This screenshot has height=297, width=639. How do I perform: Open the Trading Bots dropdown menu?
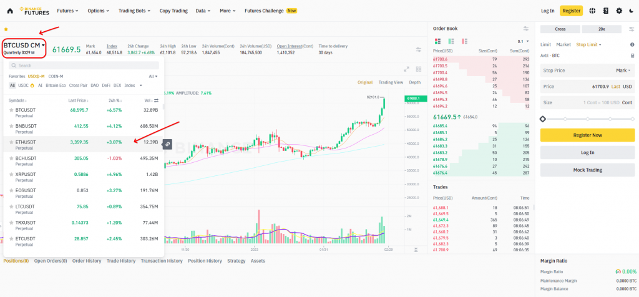coord(135,11)
